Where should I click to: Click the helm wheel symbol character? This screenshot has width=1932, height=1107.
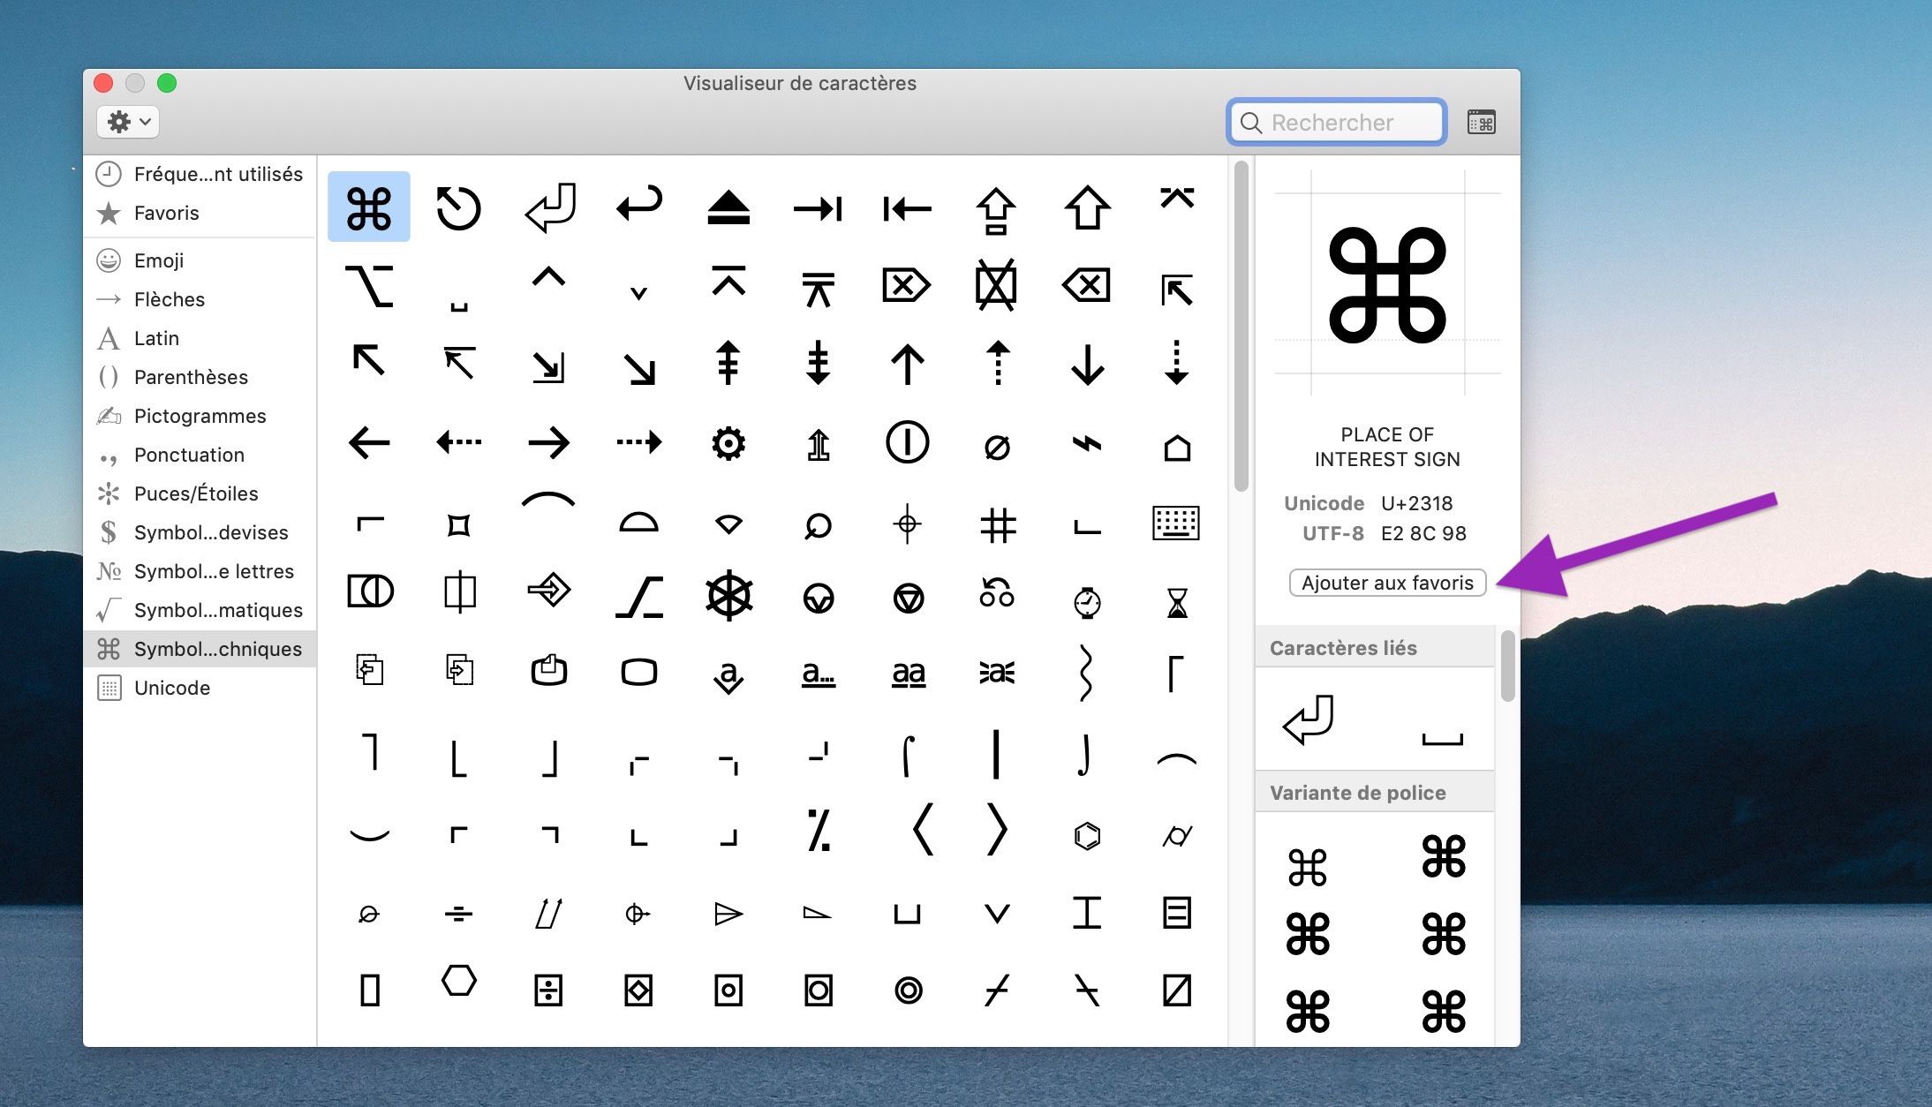click(x=728, y=597)
